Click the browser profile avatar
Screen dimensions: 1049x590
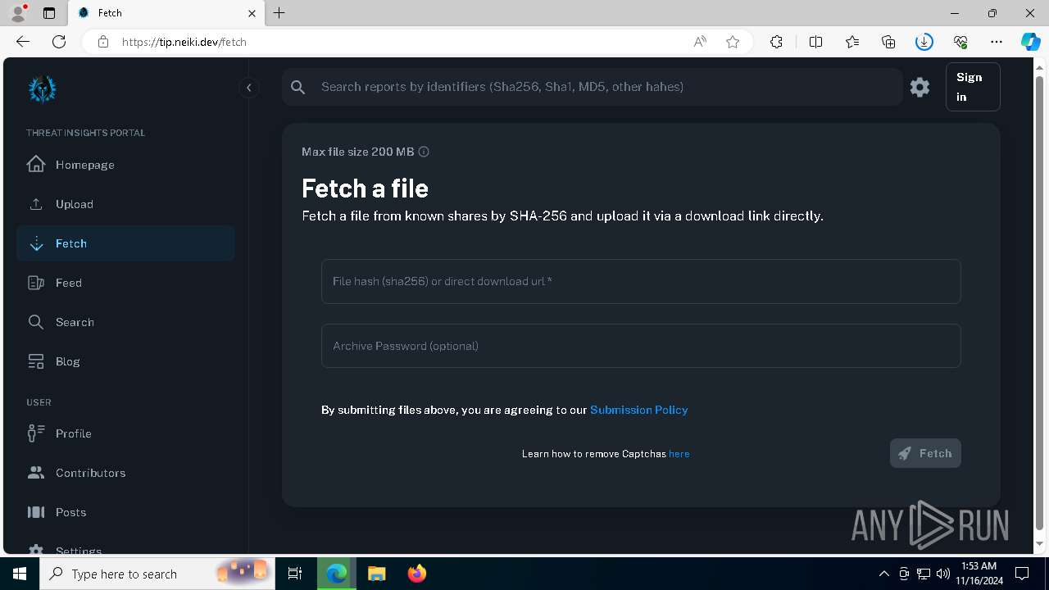click(18, 12)
